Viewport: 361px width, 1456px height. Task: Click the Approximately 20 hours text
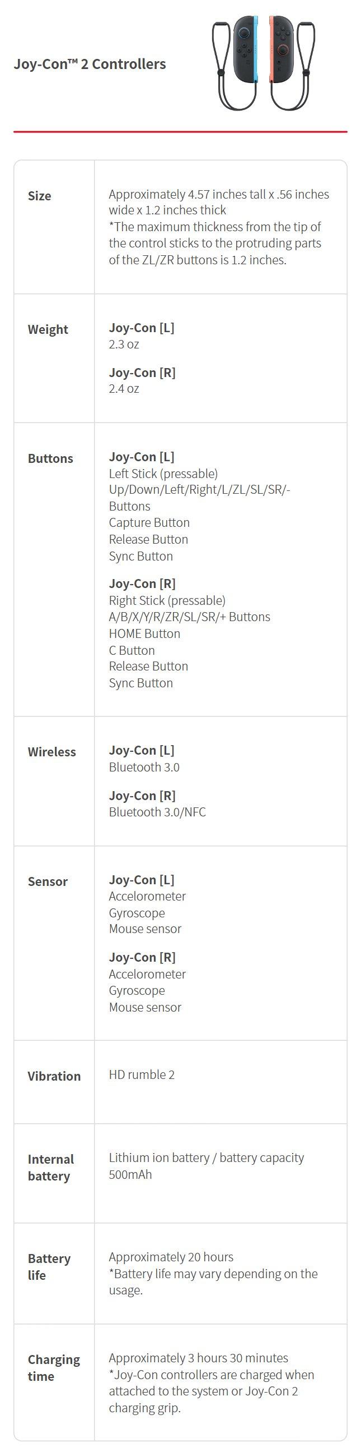tap(171, 1256)
